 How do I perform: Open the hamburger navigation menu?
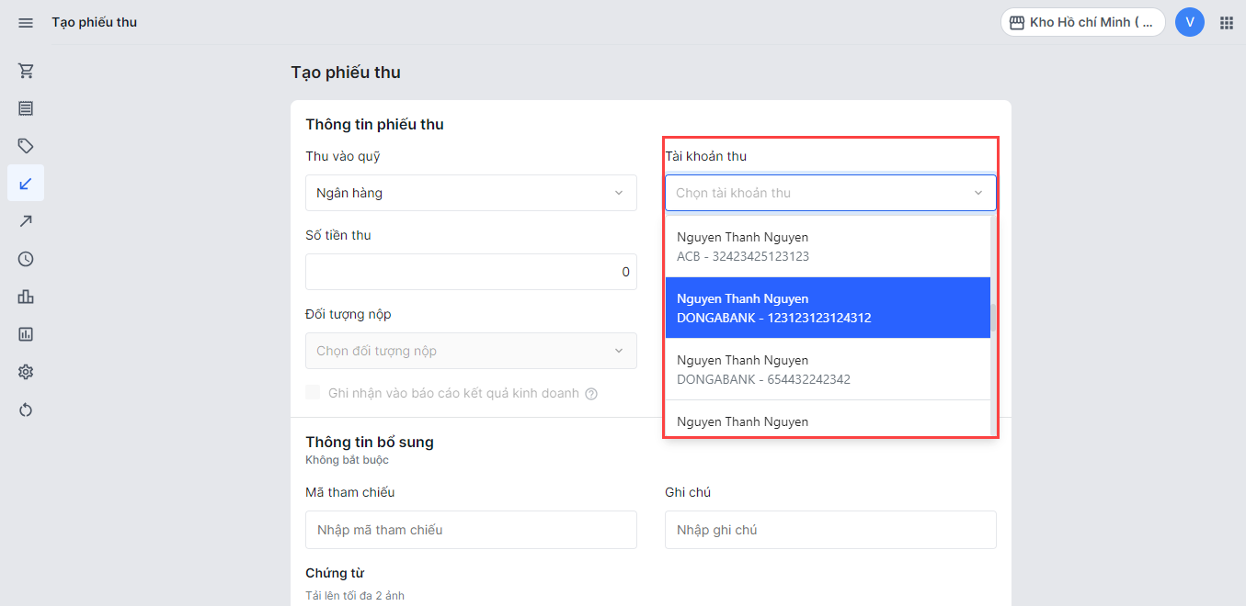pos(26,22)
